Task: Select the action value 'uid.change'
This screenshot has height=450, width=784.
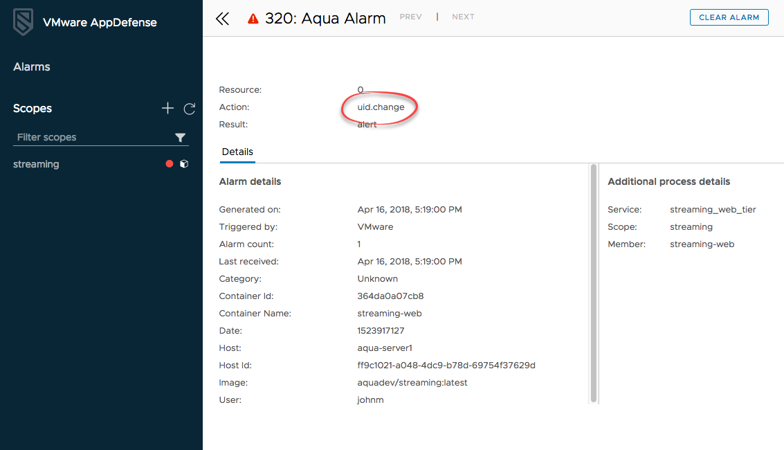Action: [x=381, y=107]
